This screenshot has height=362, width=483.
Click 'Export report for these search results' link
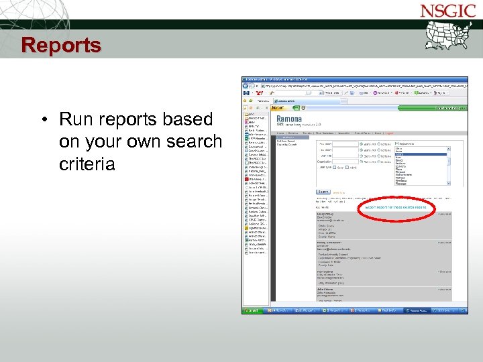coord(396,207)
